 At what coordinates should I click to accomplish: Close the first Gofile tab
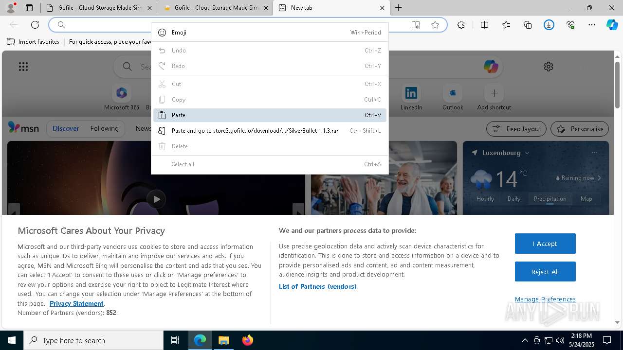[x=149, y=8]
